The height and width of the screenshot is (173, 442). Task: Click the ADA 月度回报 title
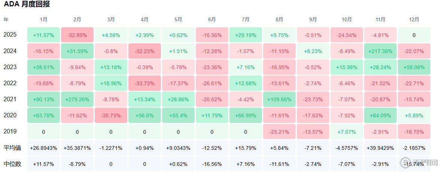[x=27, y=4]
